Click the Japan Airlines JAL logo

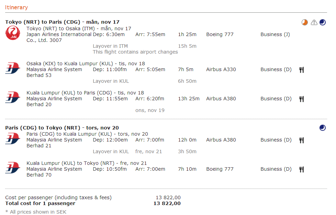(x=13, y=33)
